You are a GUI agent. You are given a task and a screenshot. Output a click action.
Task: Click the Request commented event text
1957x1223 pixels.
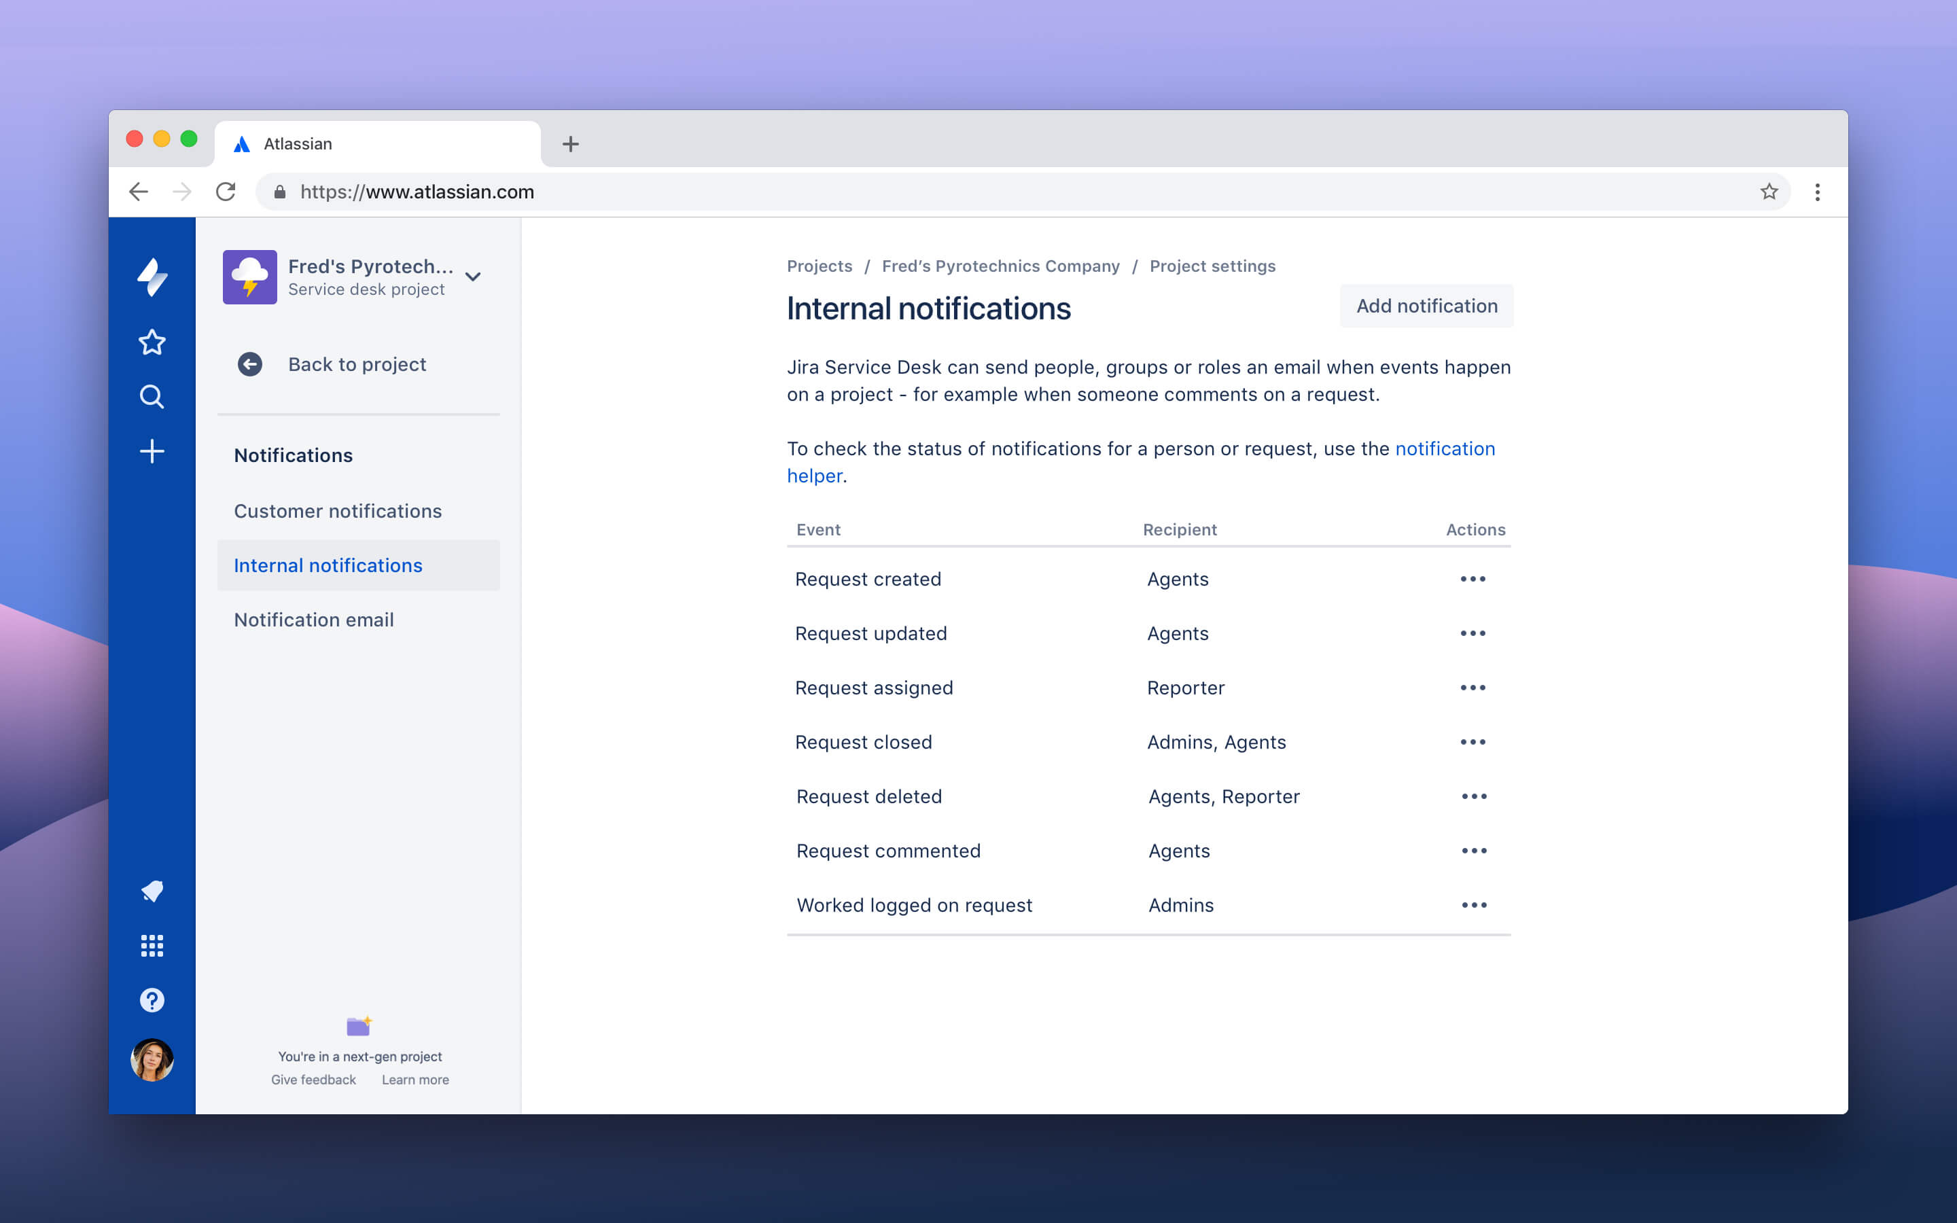pos(888,851)
